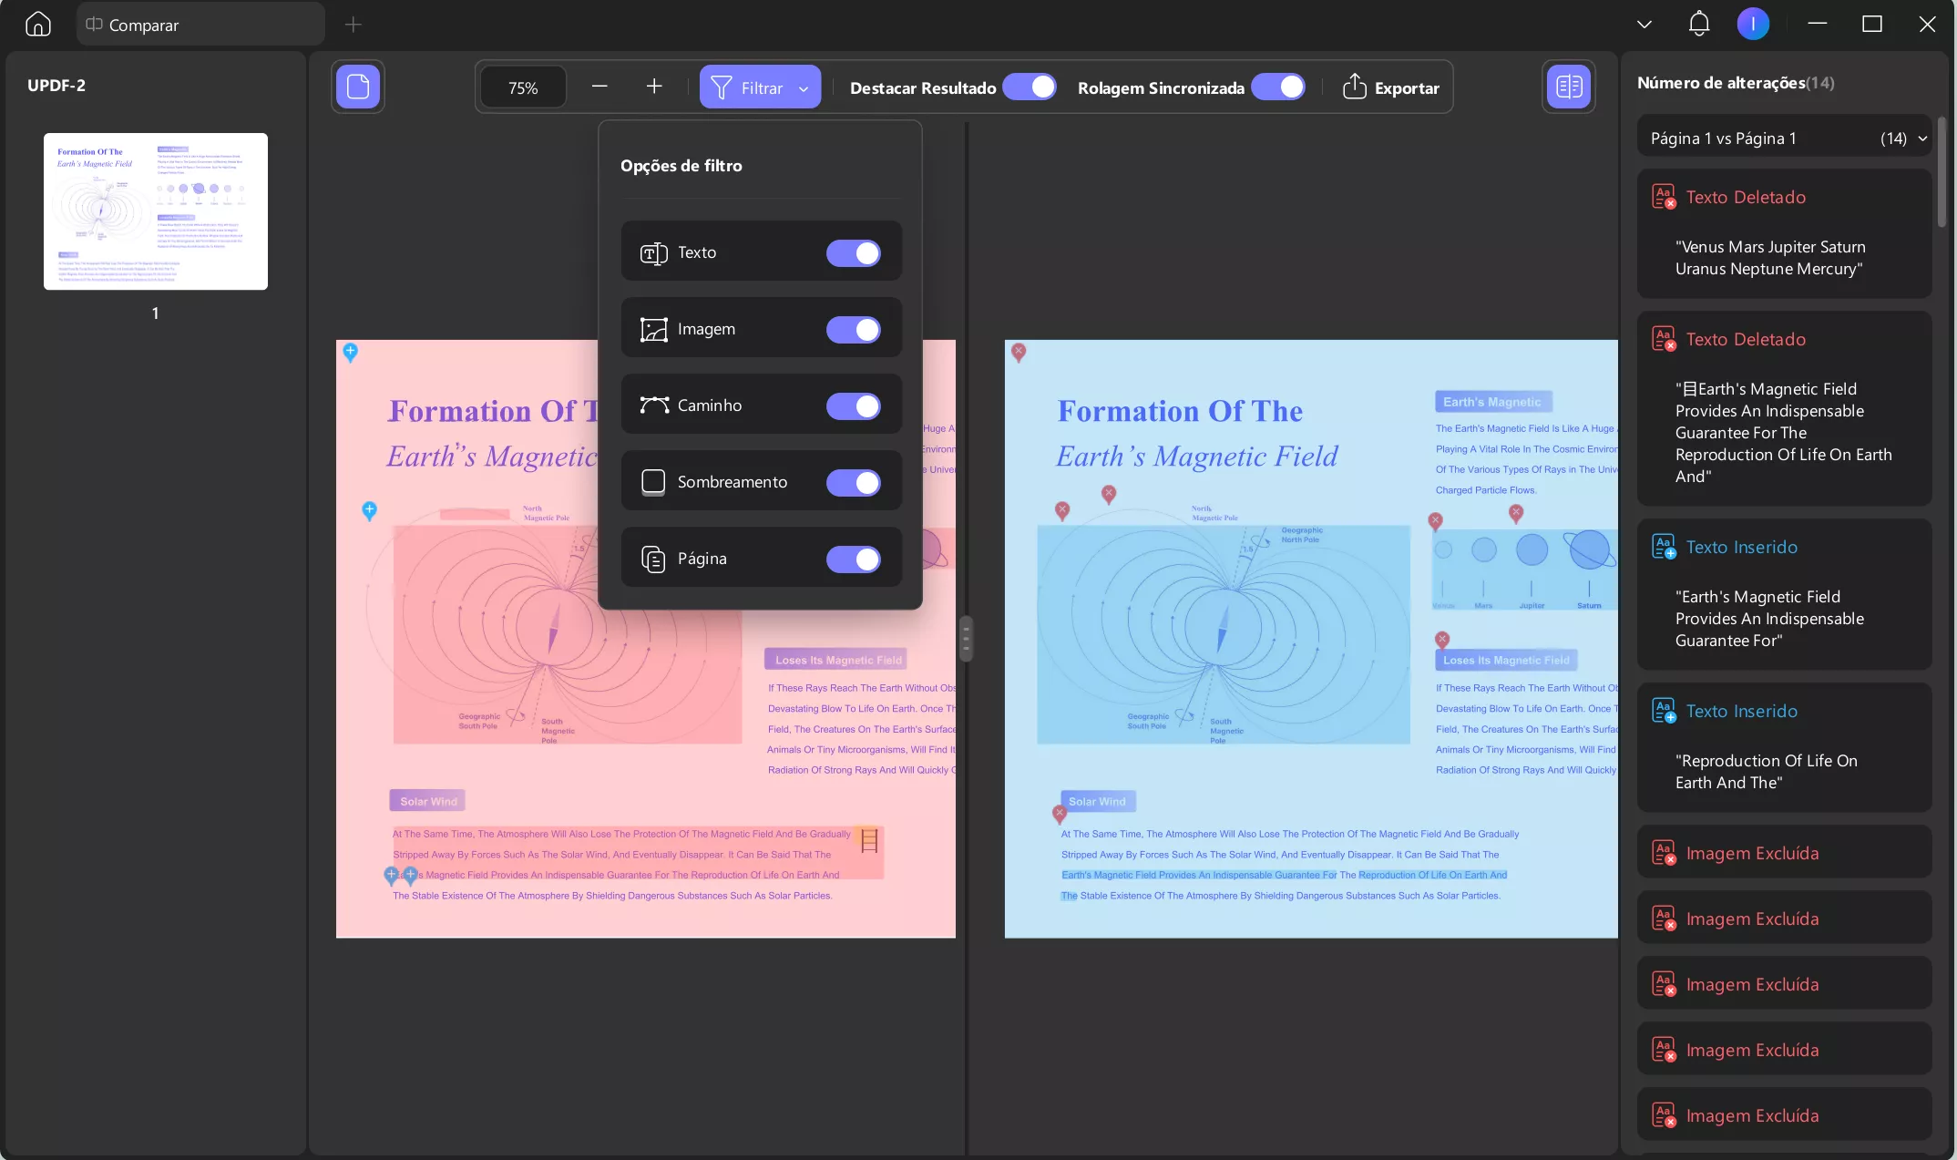Open the Filtrar dropdown
The width and height of the screenshot is (1957, 1160).
(760, 87)
